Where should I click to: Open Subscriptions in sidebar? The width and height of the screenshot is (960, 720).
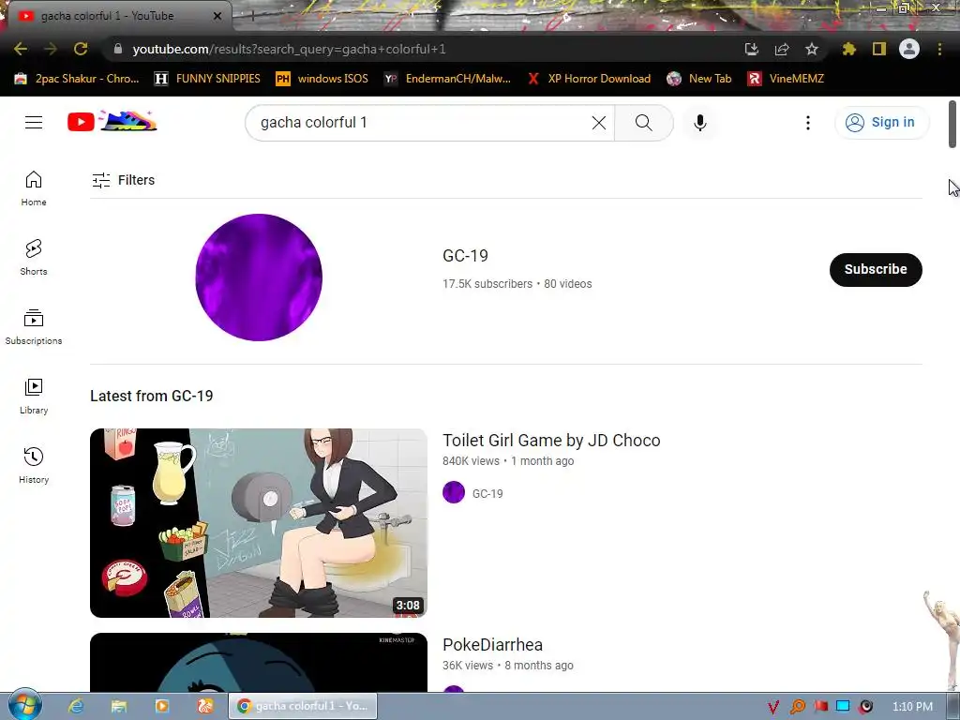click(34, 327)
